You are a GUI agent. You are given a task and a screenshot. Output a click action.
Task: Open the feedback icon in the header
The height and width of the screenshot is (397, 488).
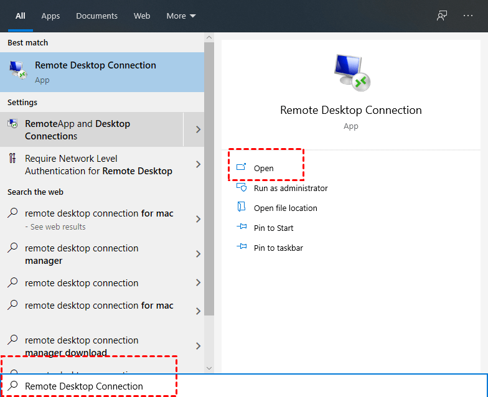442,16
